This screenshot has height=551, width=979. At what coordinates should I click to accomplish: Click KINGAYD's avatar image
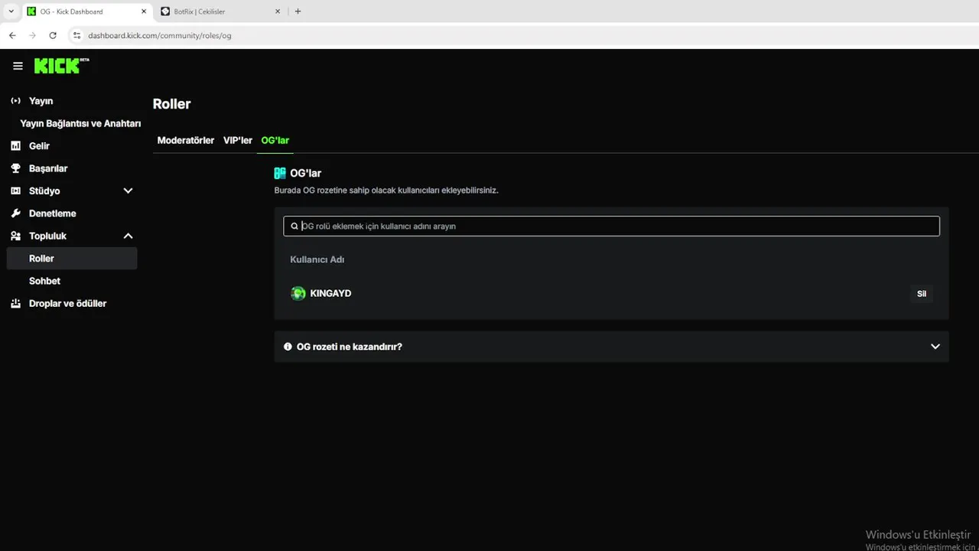pos(298,293)
